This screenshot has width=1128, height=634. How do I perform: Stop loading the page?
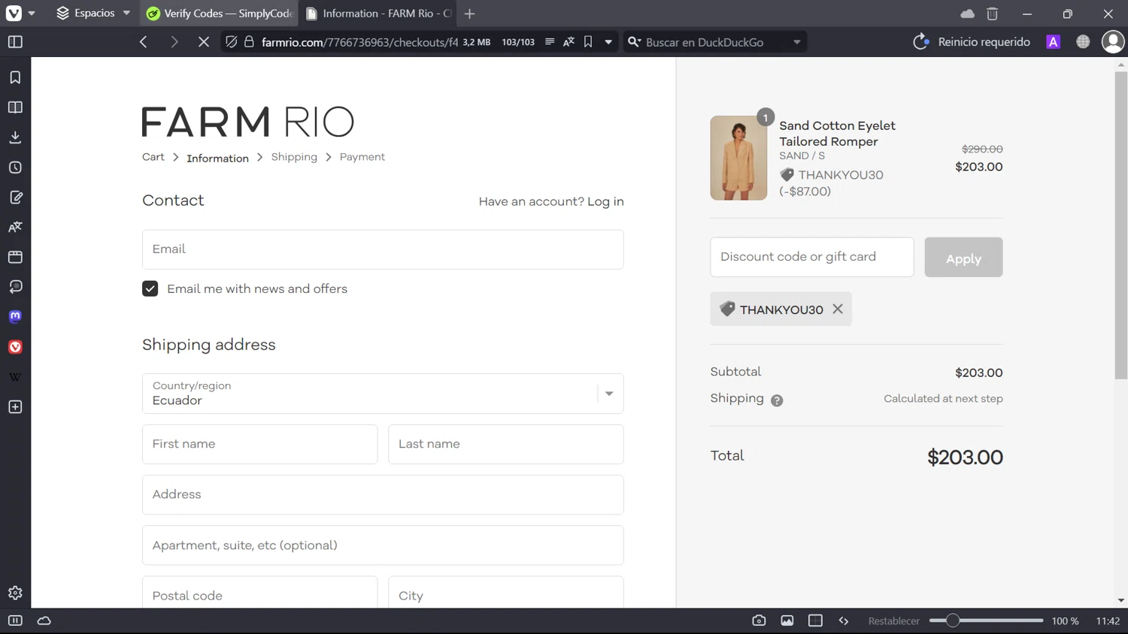(x=204, y=42)
